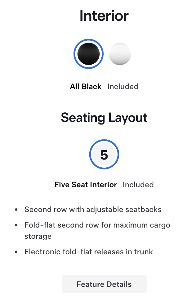Viewport: 196px width, 303px height.
Task: Click the blue ring around seat count
Action: (91, 154)
